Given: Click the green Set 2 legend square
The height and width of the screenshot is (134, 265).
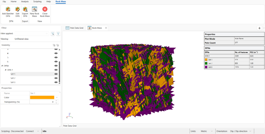Looking at the screenshot, I should (206, 63).
